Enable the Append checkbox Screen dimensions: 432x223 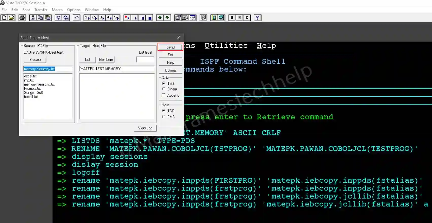164,95
